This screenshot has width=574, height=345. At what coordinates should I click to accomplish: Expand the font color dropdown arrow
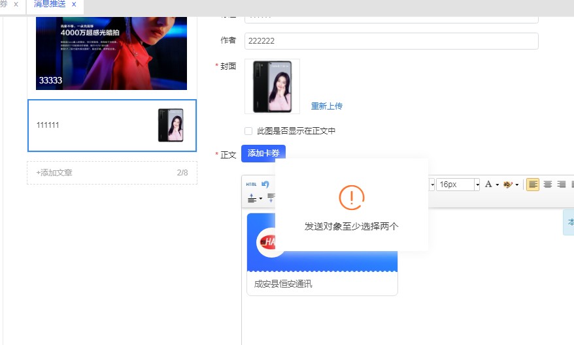[x=497, y=185]
